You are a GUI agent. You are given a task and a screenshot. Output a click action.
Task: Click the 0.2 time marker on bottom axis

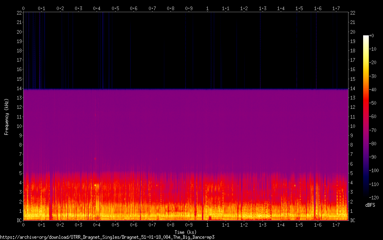[60, 225]
